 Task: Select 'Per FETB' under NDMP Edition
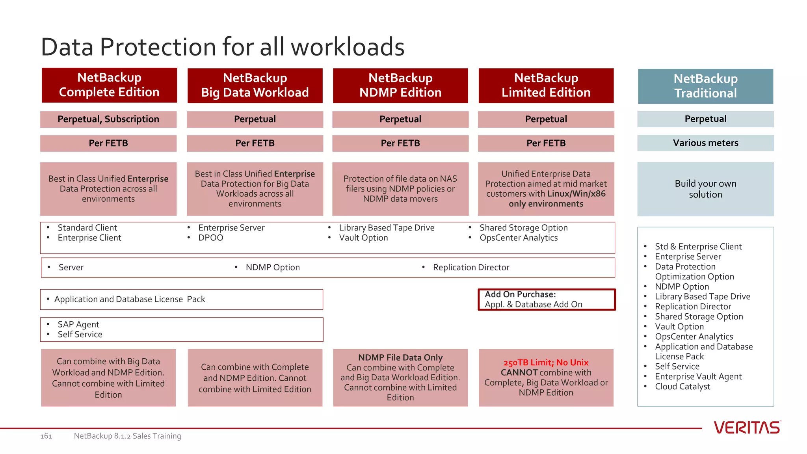[400, 143]
